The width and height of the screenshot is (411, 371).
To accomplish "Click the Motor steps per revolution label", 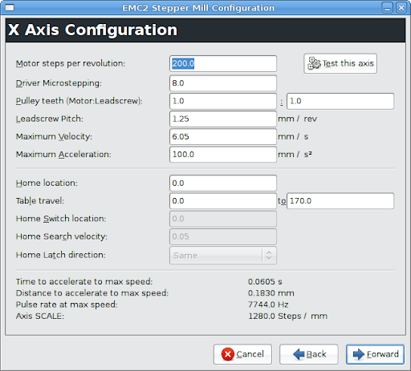I will tap(71, 63).
